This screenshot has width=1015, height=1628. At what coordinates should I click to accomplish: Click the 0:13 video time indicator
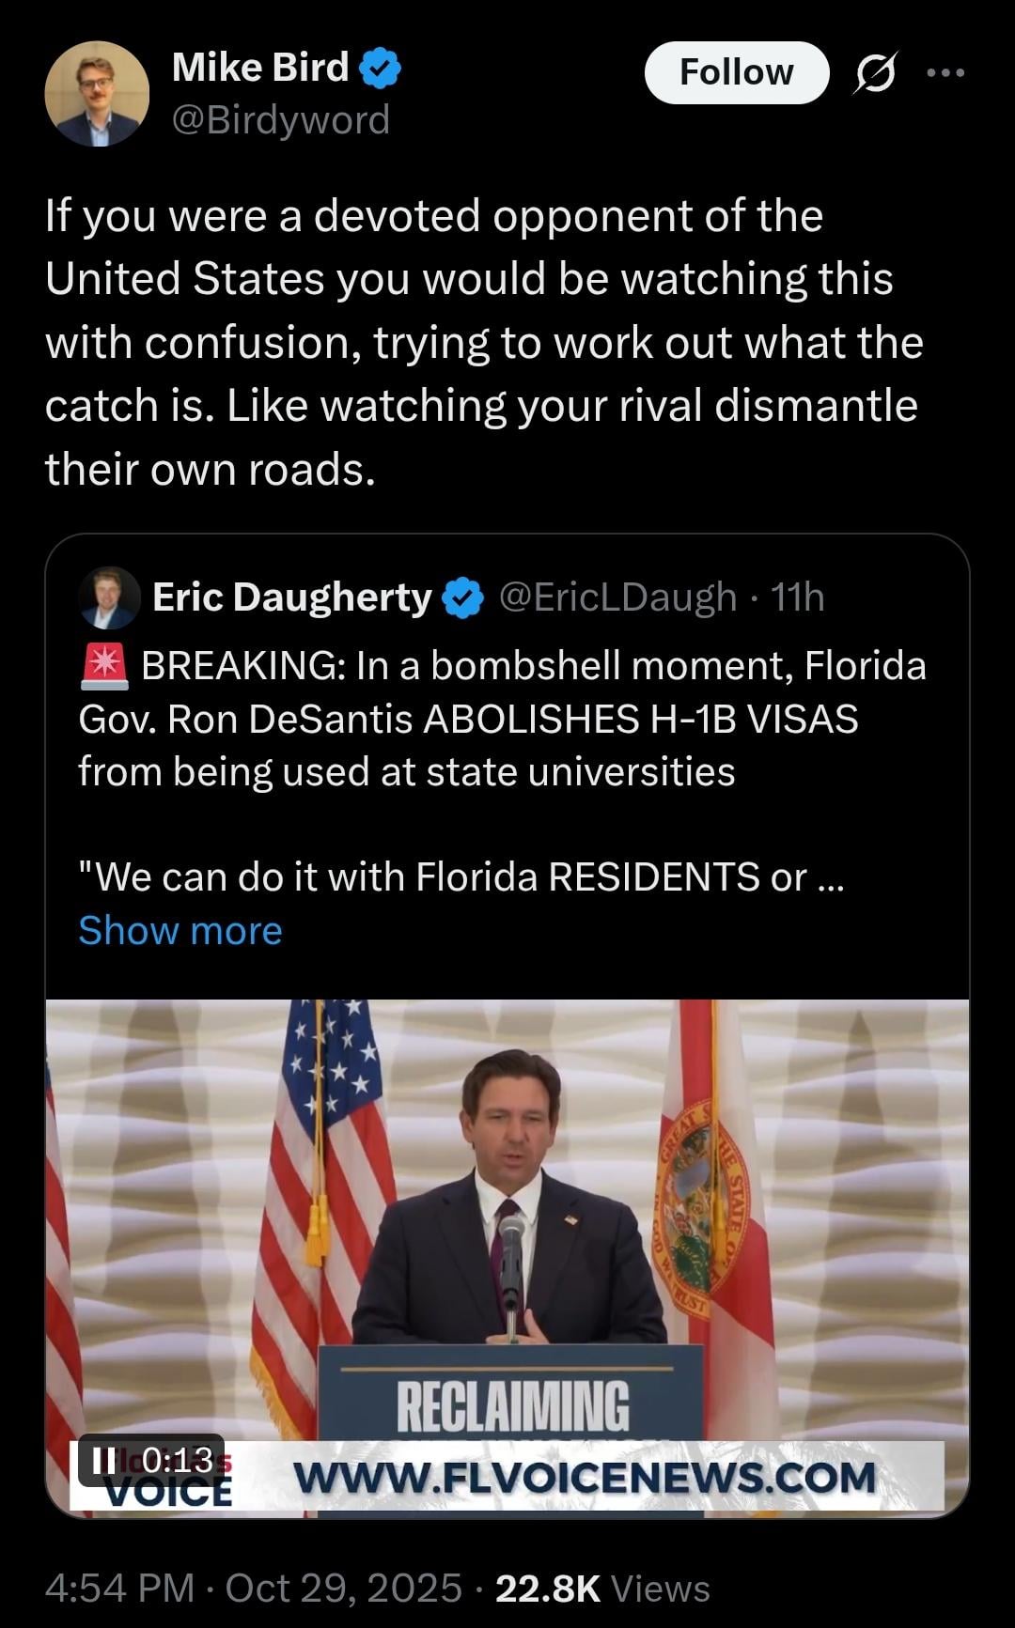(x=177, y=1459)
